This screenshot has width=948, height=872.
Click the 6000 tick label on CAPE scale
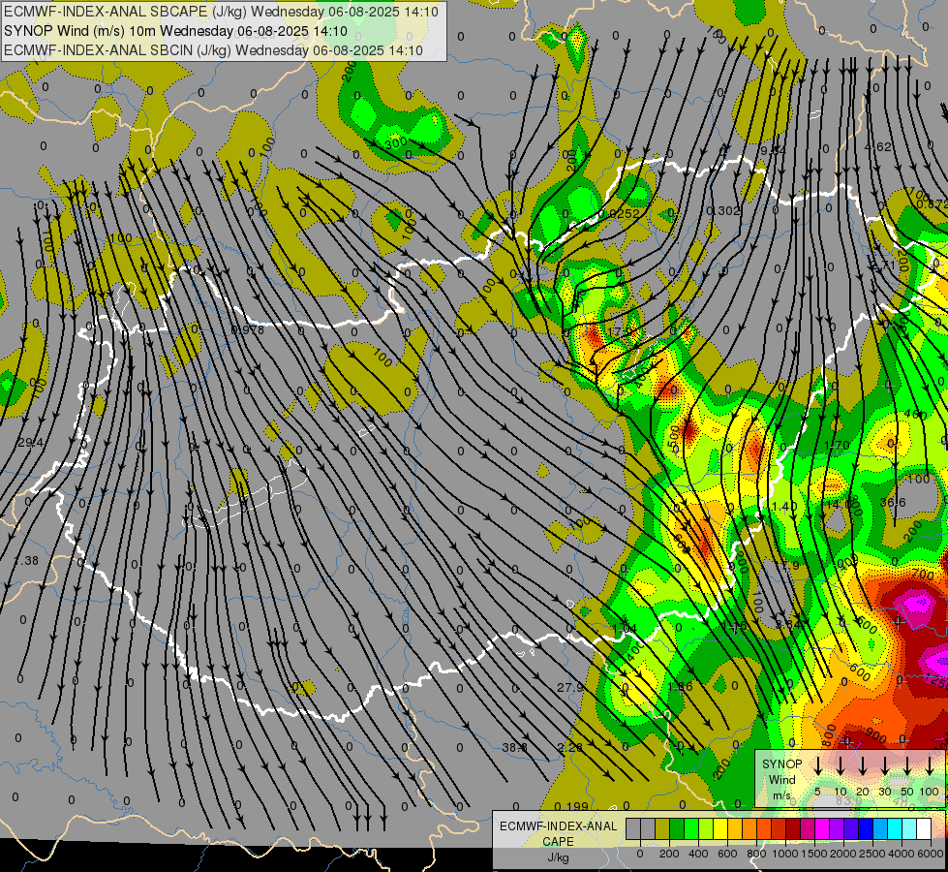(x=930, y=854)
